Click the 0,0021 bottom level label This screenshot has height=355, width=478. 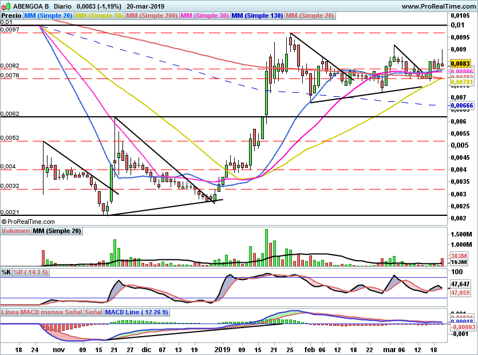click(10, 212)
